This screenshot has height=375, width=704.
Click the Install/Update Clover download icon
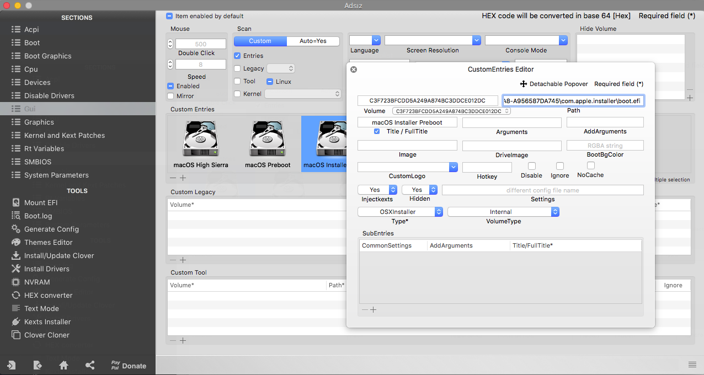pos(15,255)
